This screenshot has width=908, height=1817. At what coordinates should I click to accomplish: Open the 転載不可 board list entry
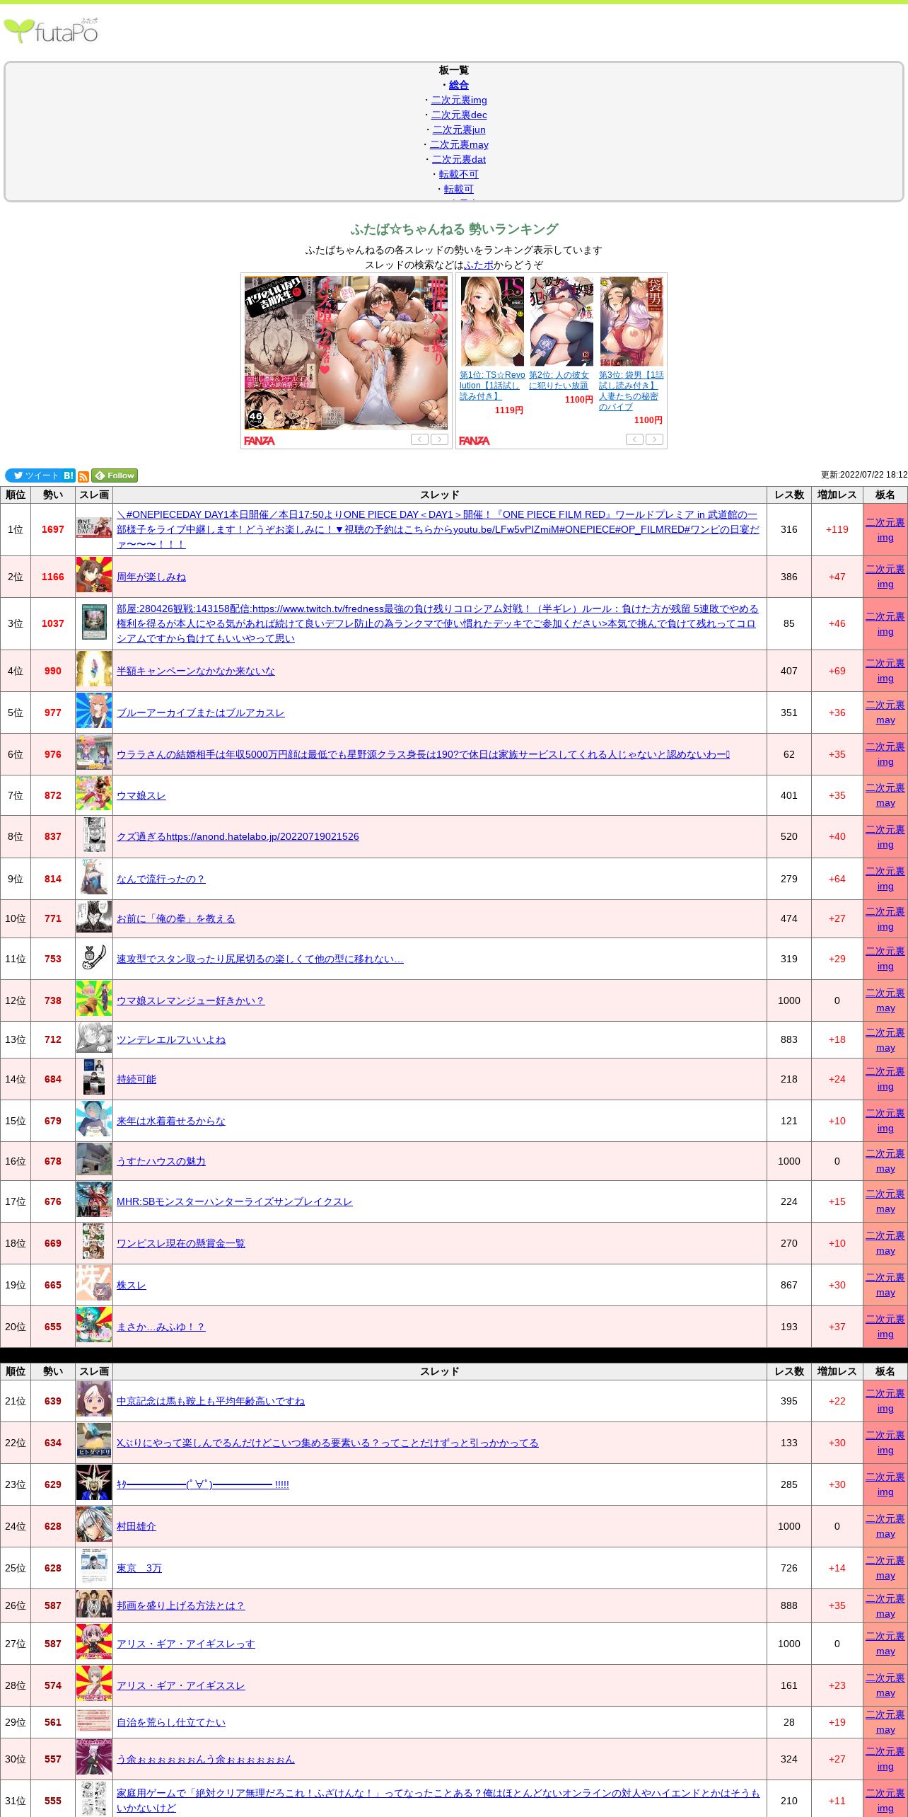point(459,174)
